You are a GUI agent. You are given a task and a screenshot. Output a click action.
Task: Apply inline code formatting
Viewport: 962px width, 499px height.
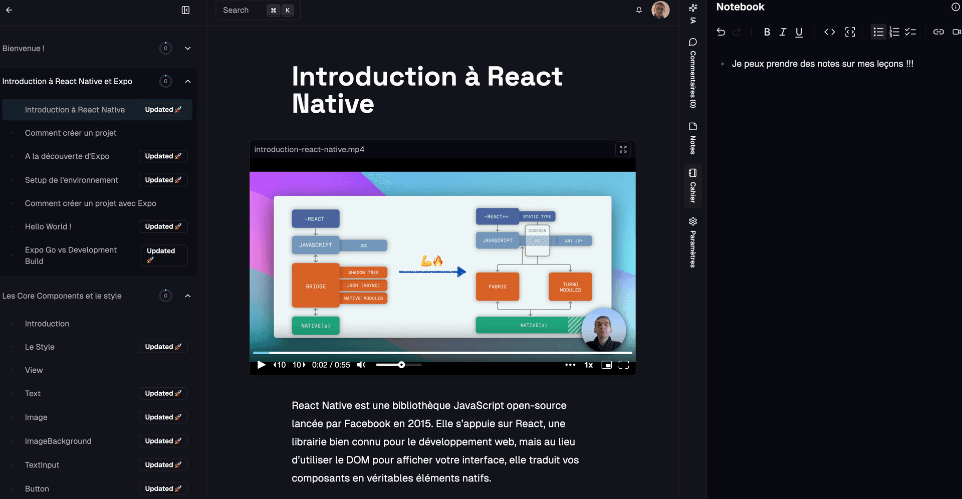(x=830, y=32)
